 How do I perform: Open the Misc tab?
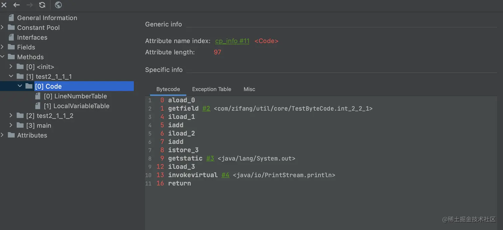click(x=249, y=89)
